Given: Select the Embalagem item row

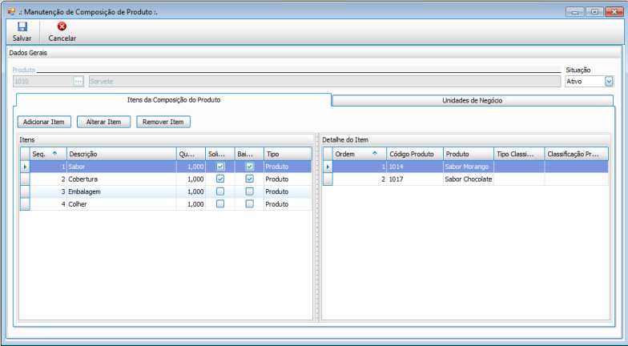Looking at the screenshot, I should click(166, 191).
